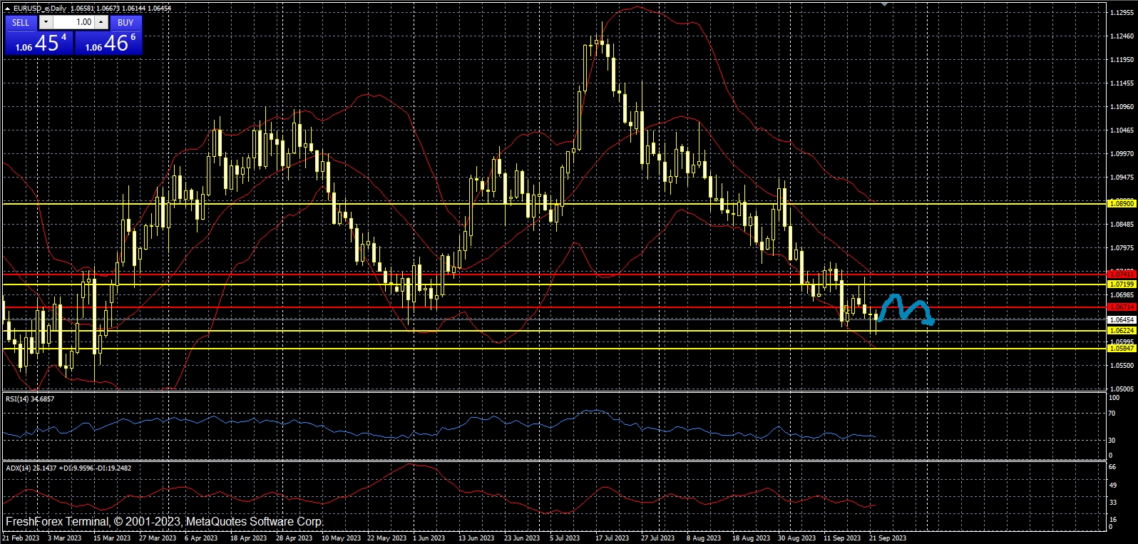Select the 1.08900 yellow price level label
1138x544 pixels.
pyautogui.click(x=1121, y=204)
